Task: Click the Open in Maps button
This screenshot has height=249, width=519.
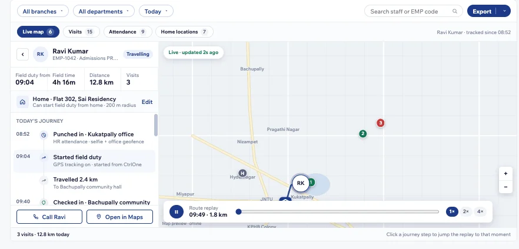Action: [x=120, y=217]
